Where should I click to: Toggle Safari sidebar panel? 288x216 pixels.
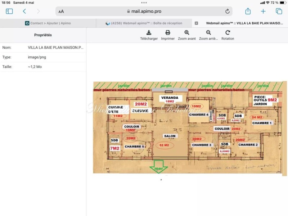point(9,11)
